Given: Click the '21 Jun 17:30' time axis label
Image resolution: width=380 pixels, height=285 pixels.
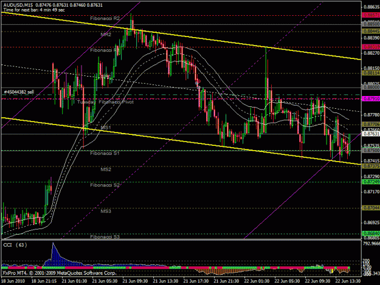Looking at the screenshot, I should [x=196, y=281].
